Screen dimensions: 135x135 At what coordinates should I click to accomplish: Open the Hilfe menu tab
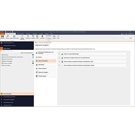click(x=52, y=34)
